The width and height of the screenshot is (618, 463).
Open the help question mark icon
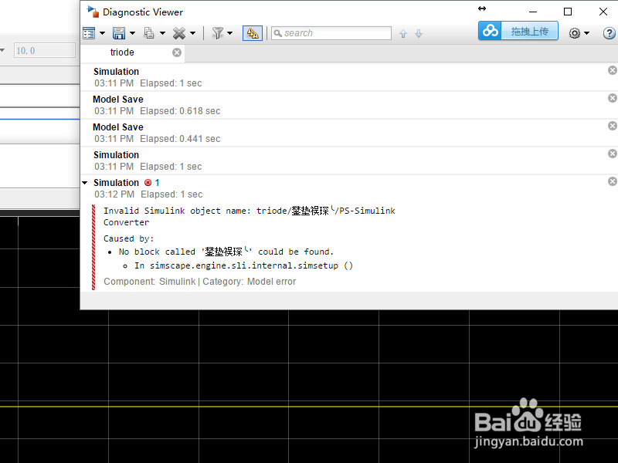pyautogui.click(x=609, y=33)
